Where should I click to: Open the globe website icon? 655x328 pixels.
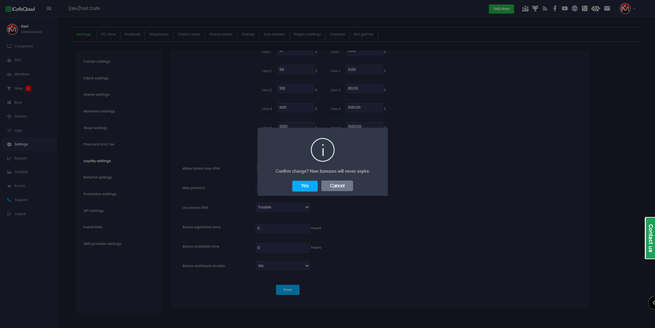(574, 9)
